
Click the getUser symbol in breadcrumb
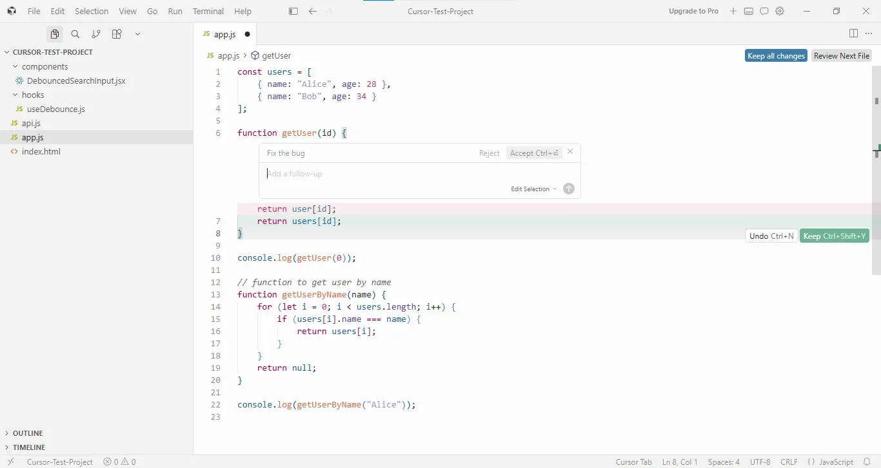tap(271, 56)
